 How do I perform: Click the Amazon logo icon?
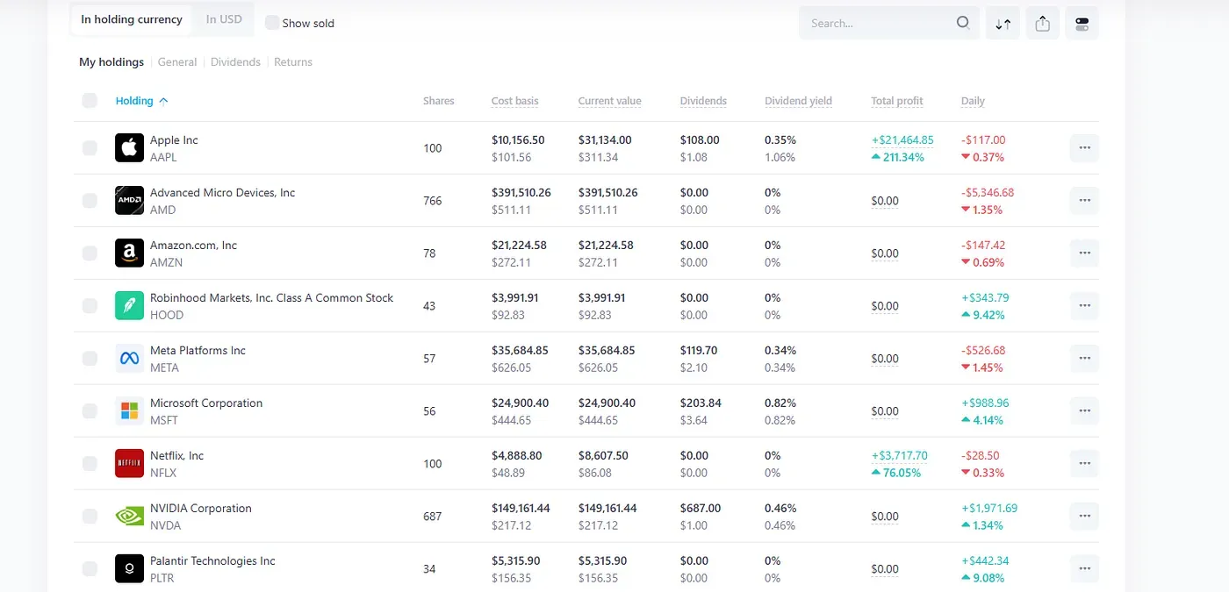pos(129,253)
